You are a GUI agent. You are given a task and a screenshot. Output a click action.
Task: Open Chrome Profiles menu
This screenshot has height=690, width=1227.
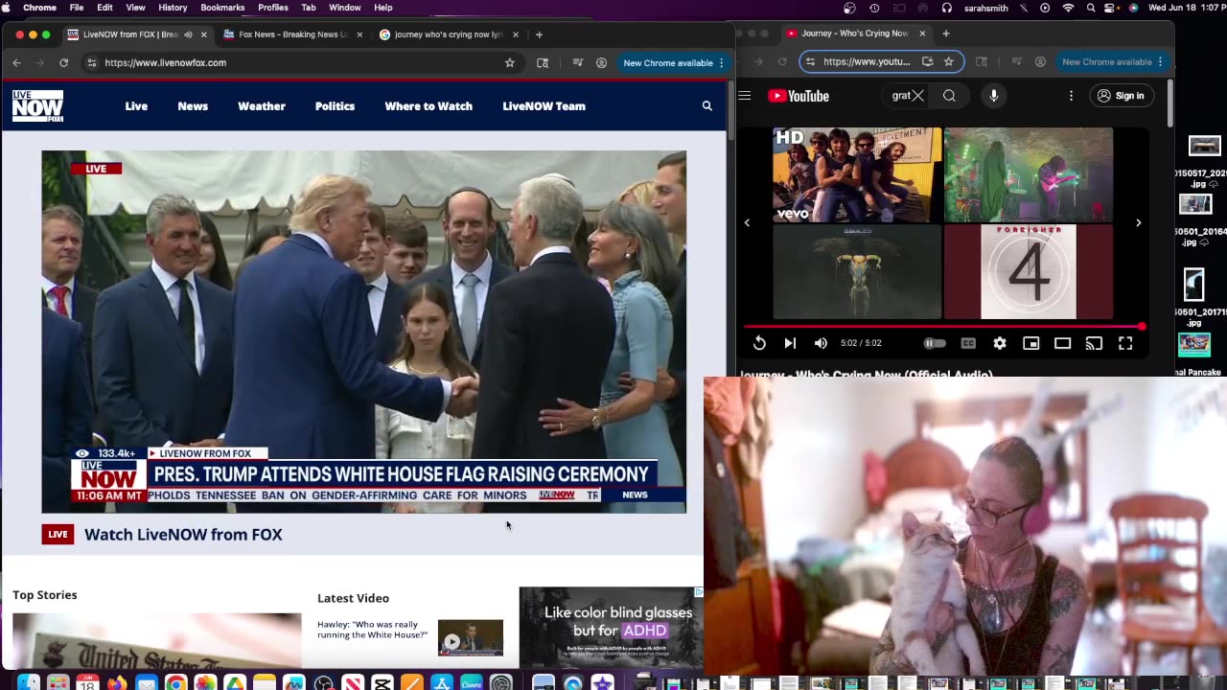point(273,8)
